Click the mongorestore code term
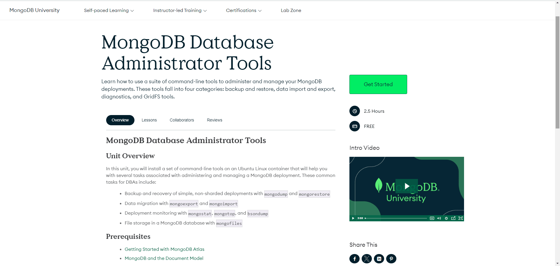Screen dimensions: 560x266 (314, 194)
